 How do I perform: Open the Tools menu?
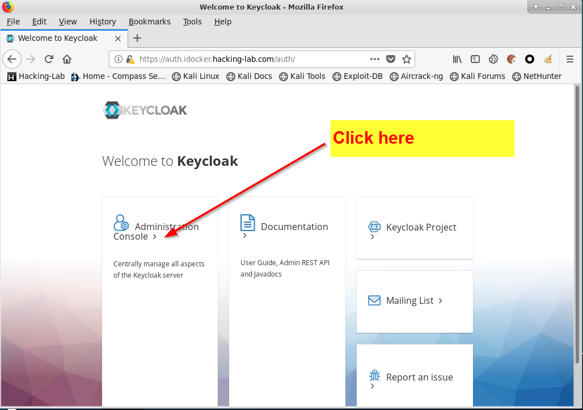[x=192, y=22]
